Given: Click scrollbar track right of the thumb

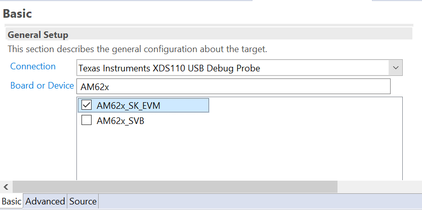Looking at the screenshot, I should click(378, 186).
